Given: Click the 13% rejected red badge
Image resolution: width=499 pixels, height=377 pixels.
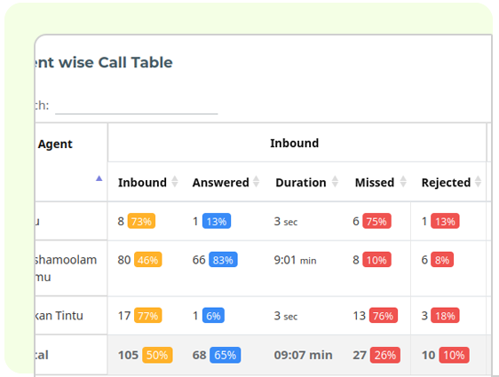Looking at the screenshot, I should [x=445, y=221].
